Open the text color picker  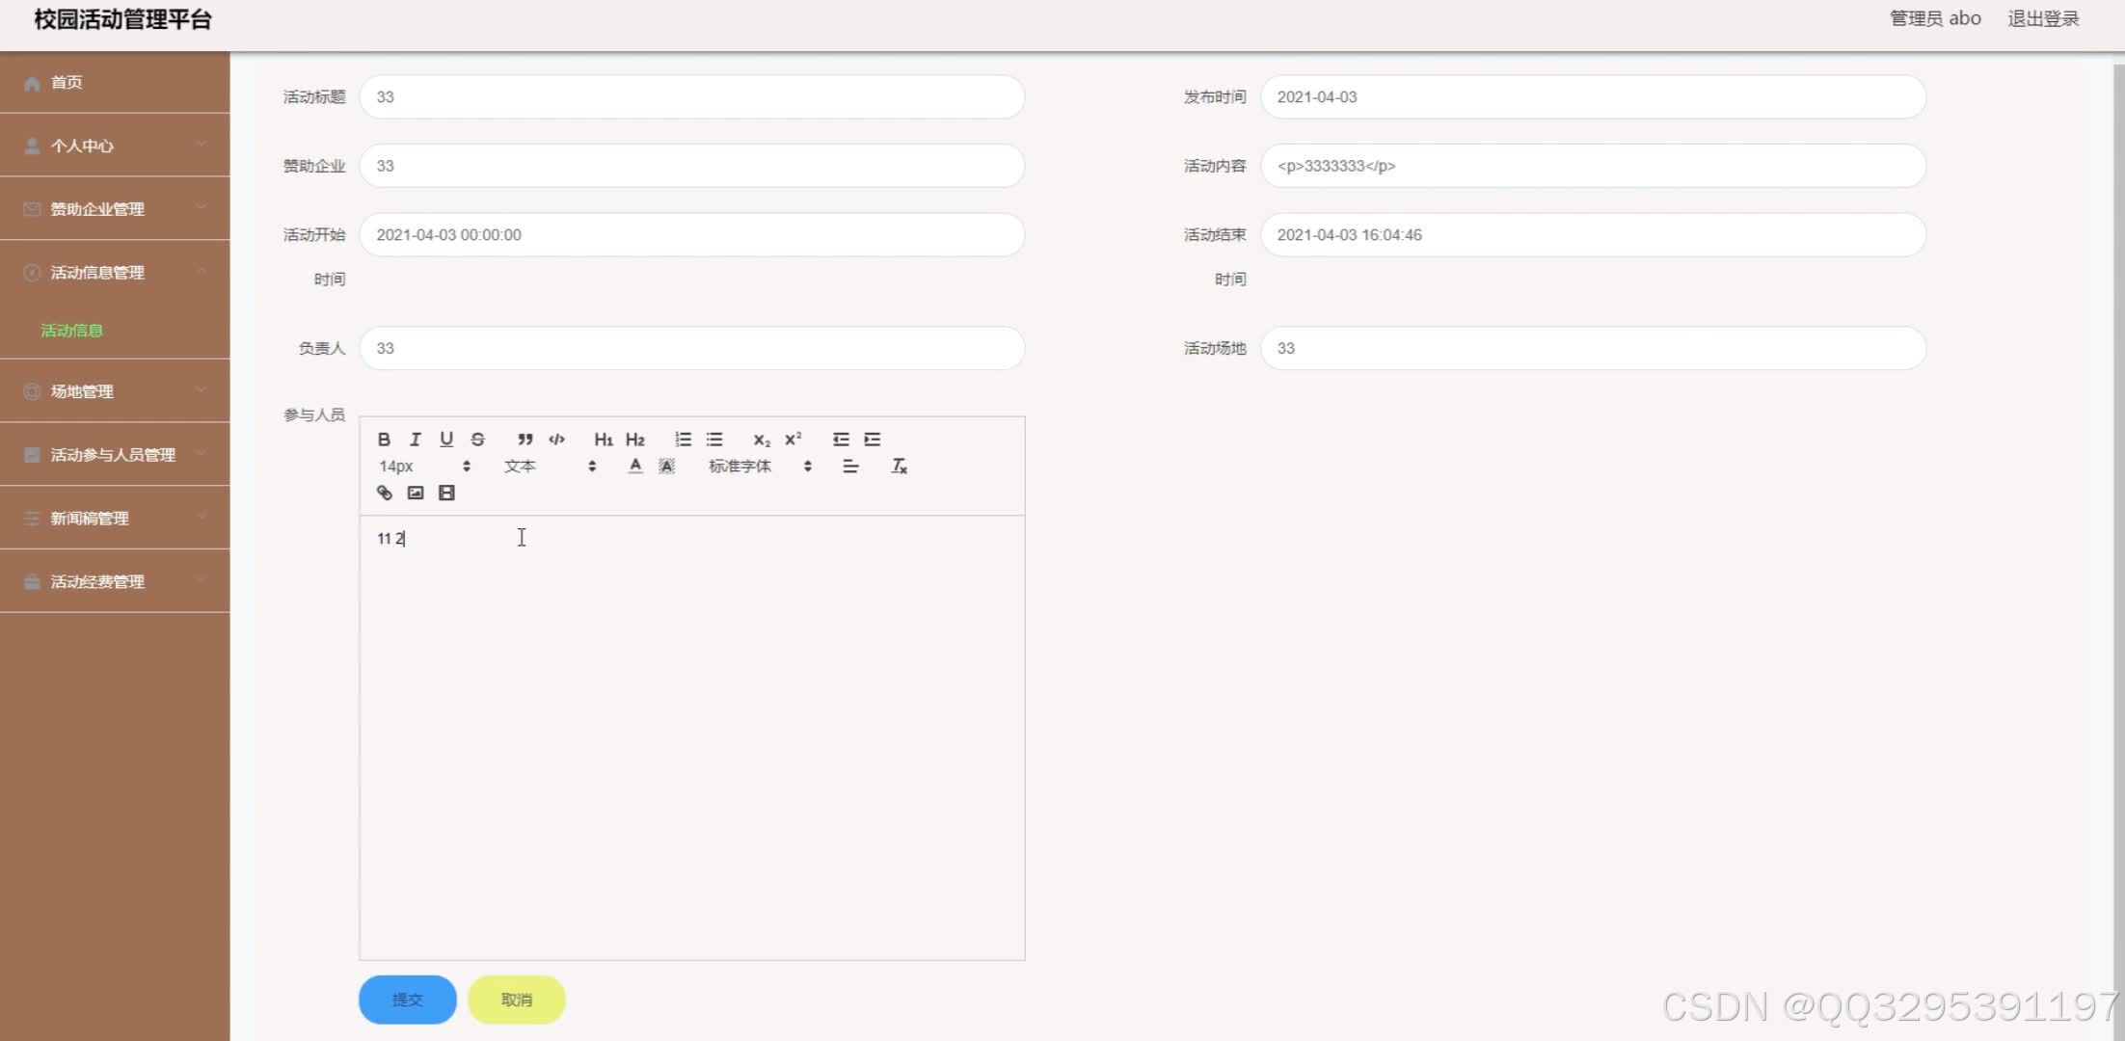[x=634, y=467]
